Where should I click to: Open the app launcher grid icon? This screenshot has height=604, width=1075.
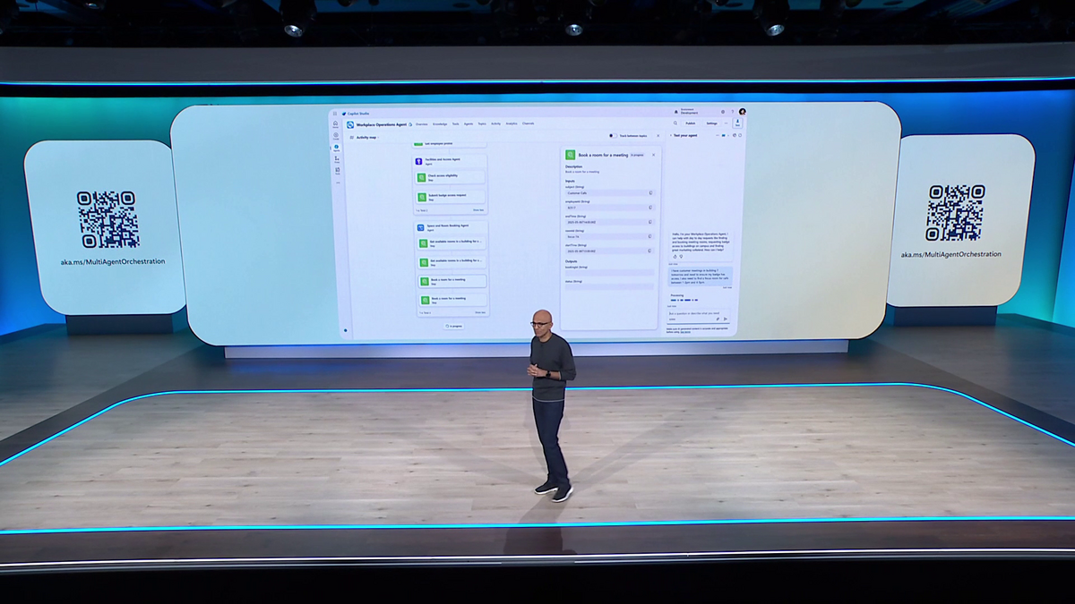pos(334,113)
